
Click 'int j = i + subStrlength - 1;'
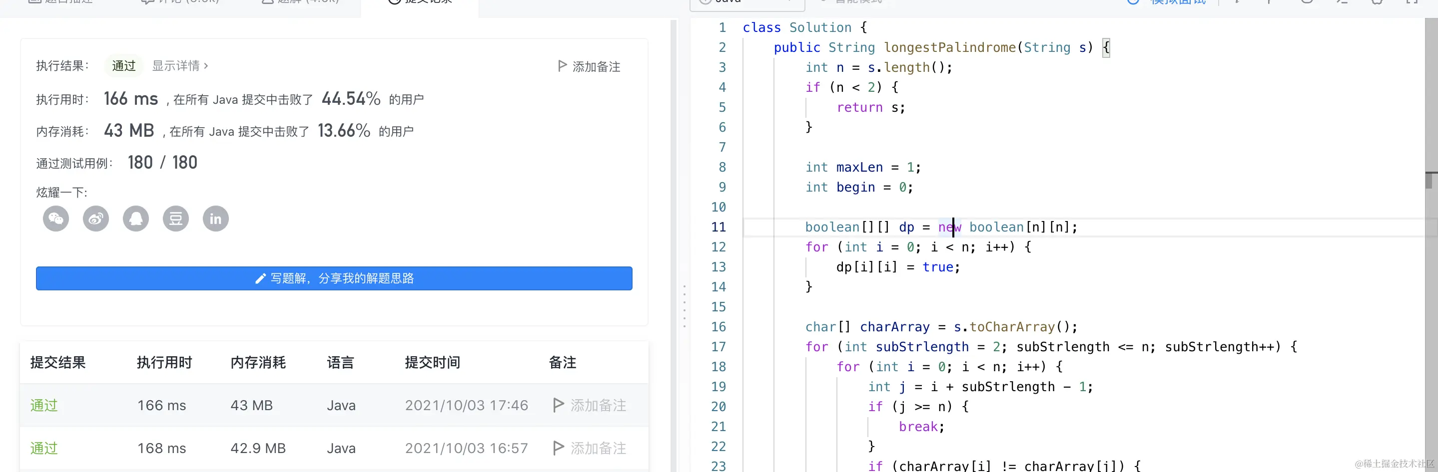pos(980,387)
